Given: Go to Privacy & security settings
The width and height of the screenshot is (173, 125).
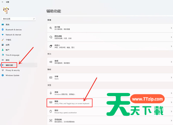Looking at the screenshot, I should (13, 70).
